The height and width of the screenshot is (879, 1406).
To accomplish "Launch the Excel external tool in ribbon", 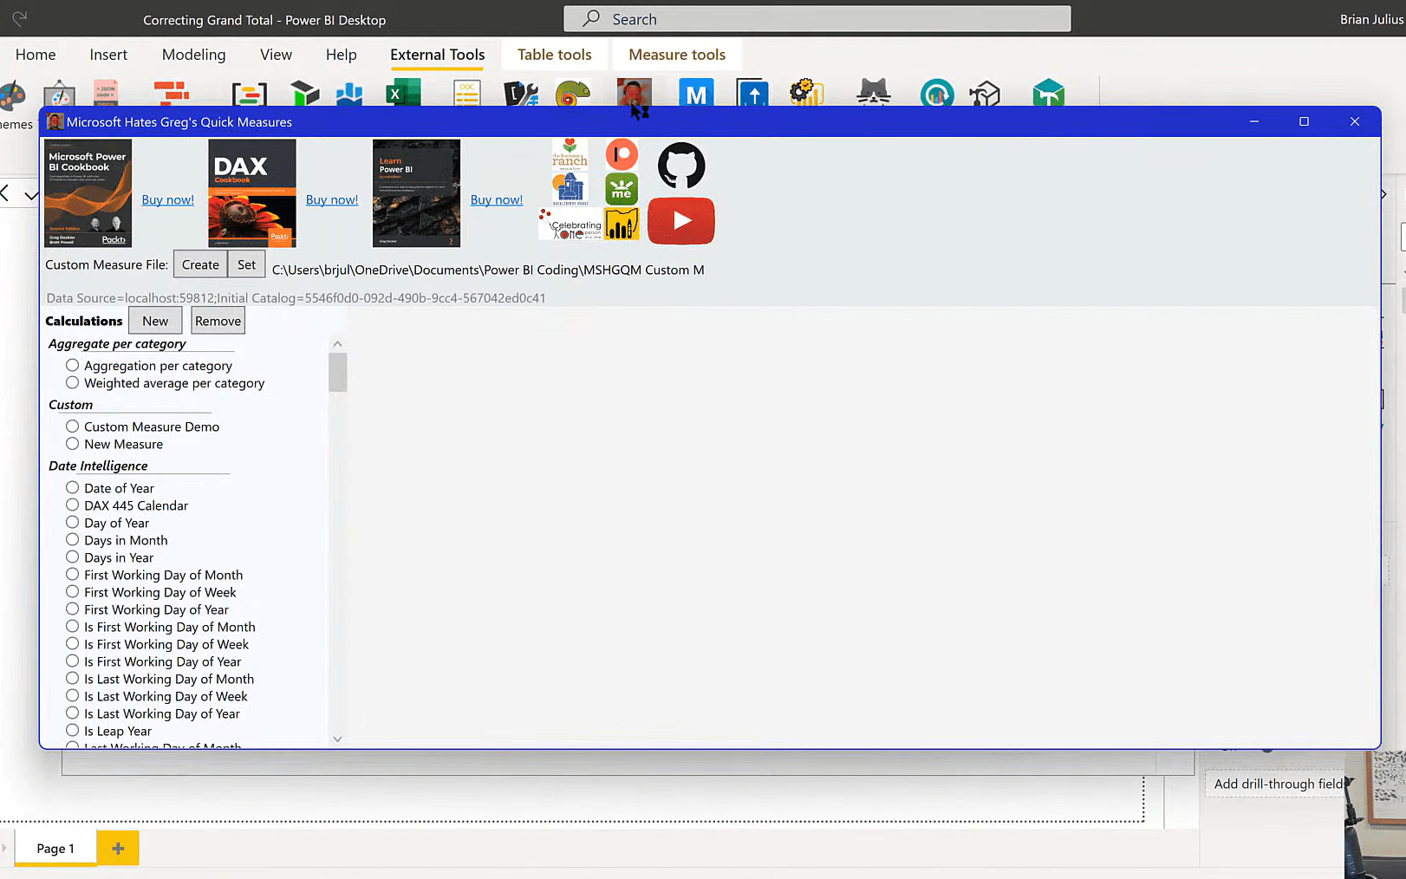I will click(403, 93).
